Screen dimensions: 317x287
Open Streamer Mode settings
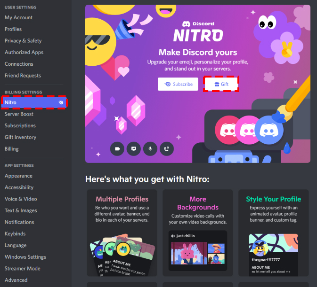pos(22,269)
